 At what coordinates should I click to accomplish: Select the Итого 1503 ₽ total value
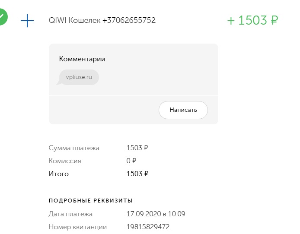click(x=137, y=174)
